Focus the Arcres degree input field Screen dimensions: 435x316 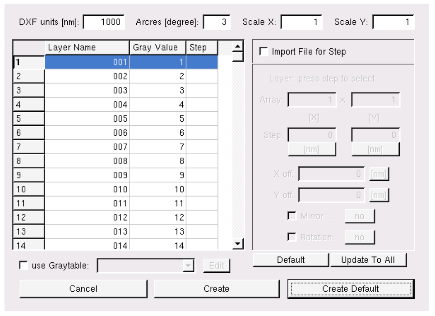[217, 22]
